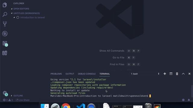Click terminal line './composer.json has been updated'
The height and width of the screenshot is (108, 193).
73,82
